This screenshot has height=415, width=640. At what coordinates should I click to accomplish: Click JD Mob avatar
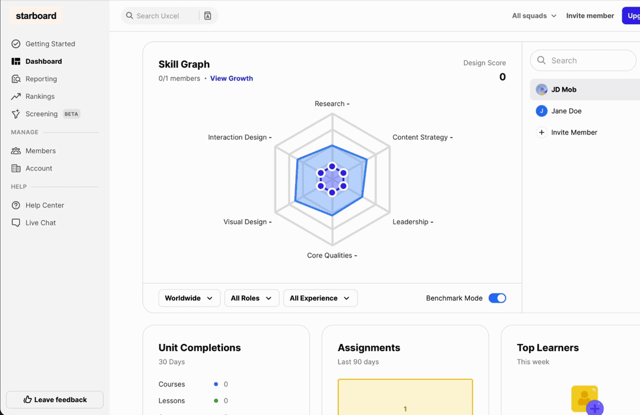coord(541,89)
